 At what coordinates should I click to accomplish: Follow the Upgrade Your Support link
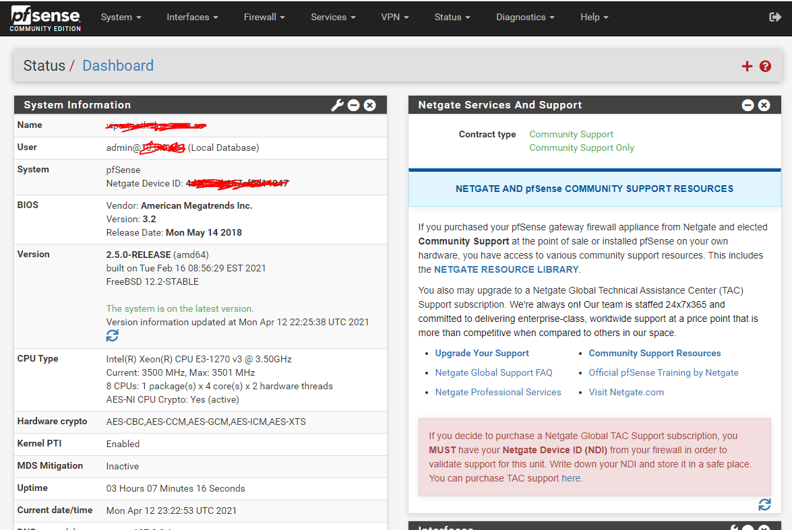(482, 354)
